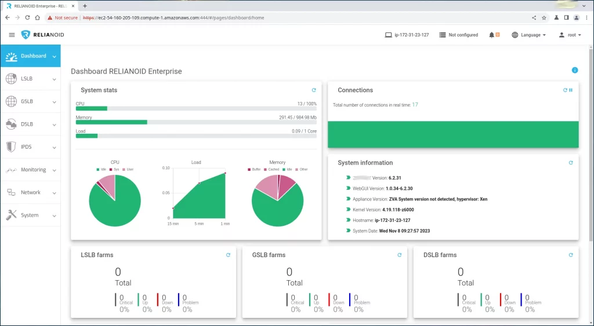The image size is (594, 326).
Task: Refresh the System stats panel
Action: pyautogui.click(x=314, y=90)
